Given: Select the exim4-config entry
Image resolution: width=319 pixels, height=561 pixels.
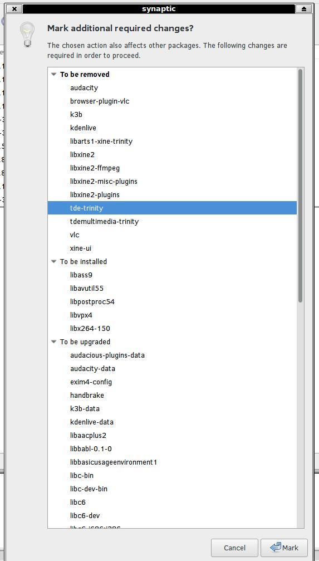Looking at the screenshot, I should [172, 382].
